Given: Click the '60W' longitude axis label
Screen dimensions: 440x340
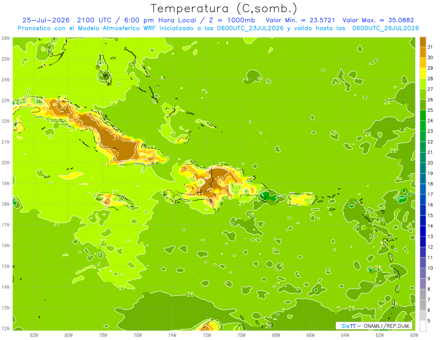Looking at the screenshot, I should 414,335.
